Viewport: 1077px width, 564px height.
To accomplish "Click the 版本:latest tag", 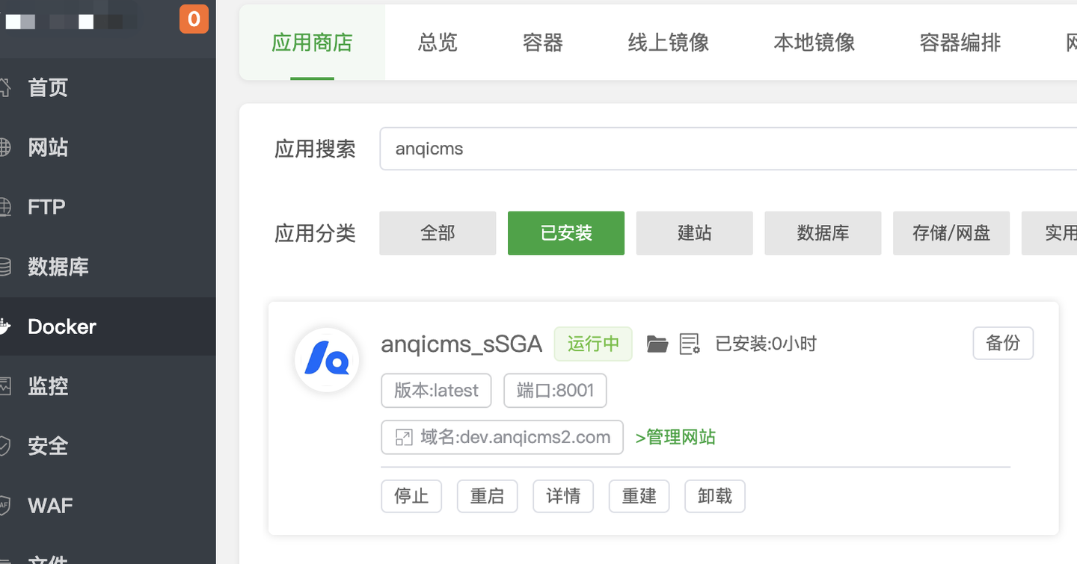I will tap(436, 391).
